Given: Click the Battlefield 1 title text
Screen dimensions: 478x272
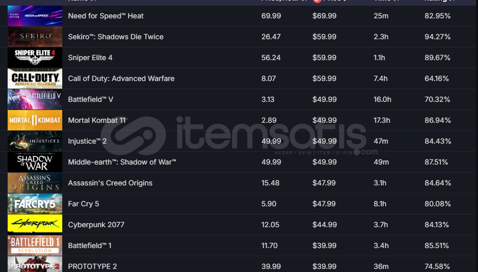Looking at the screenshot, I should coord(90,246).
